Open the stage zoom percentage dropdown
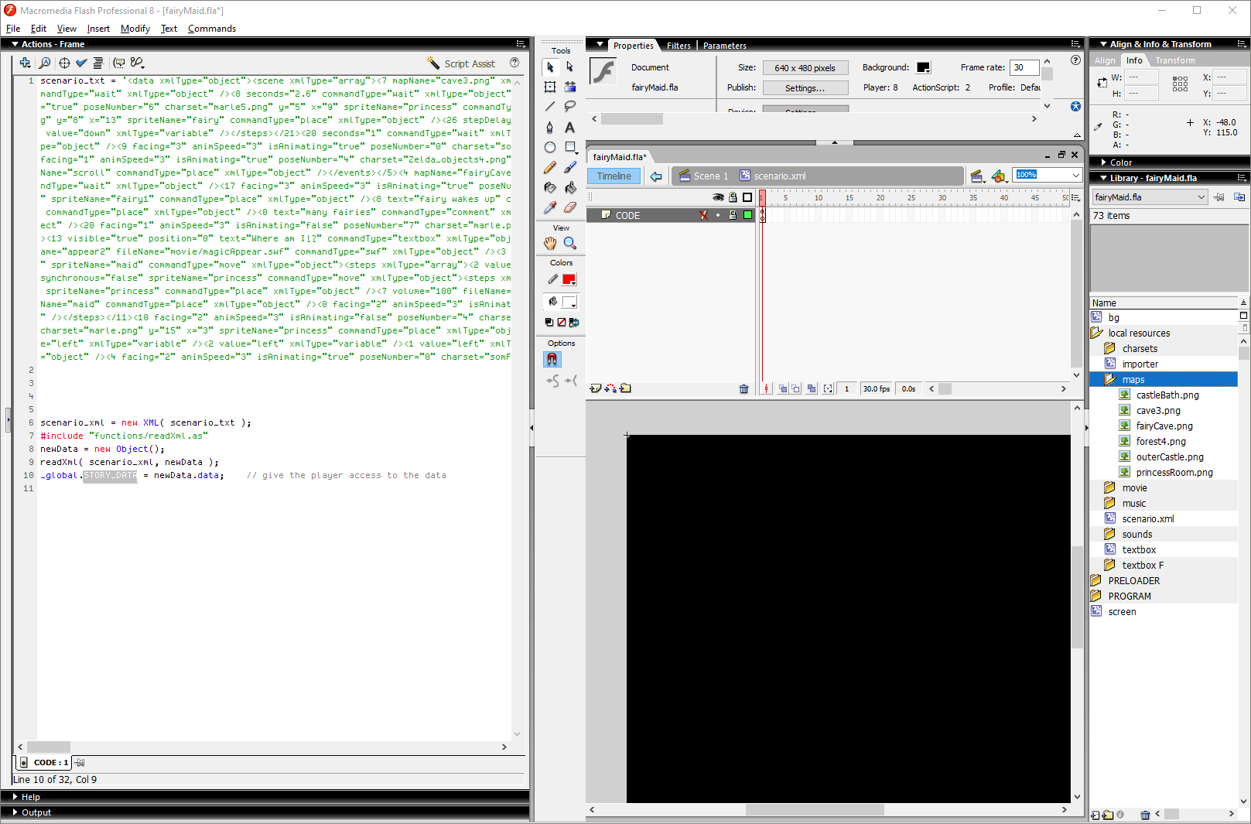 [1075, 176]
